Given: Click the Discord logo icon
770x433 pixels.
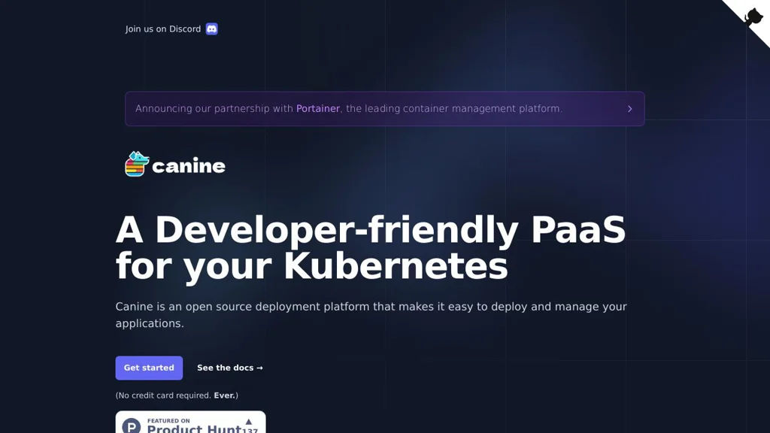Looking at the screenshot, I should coord(211,29).
